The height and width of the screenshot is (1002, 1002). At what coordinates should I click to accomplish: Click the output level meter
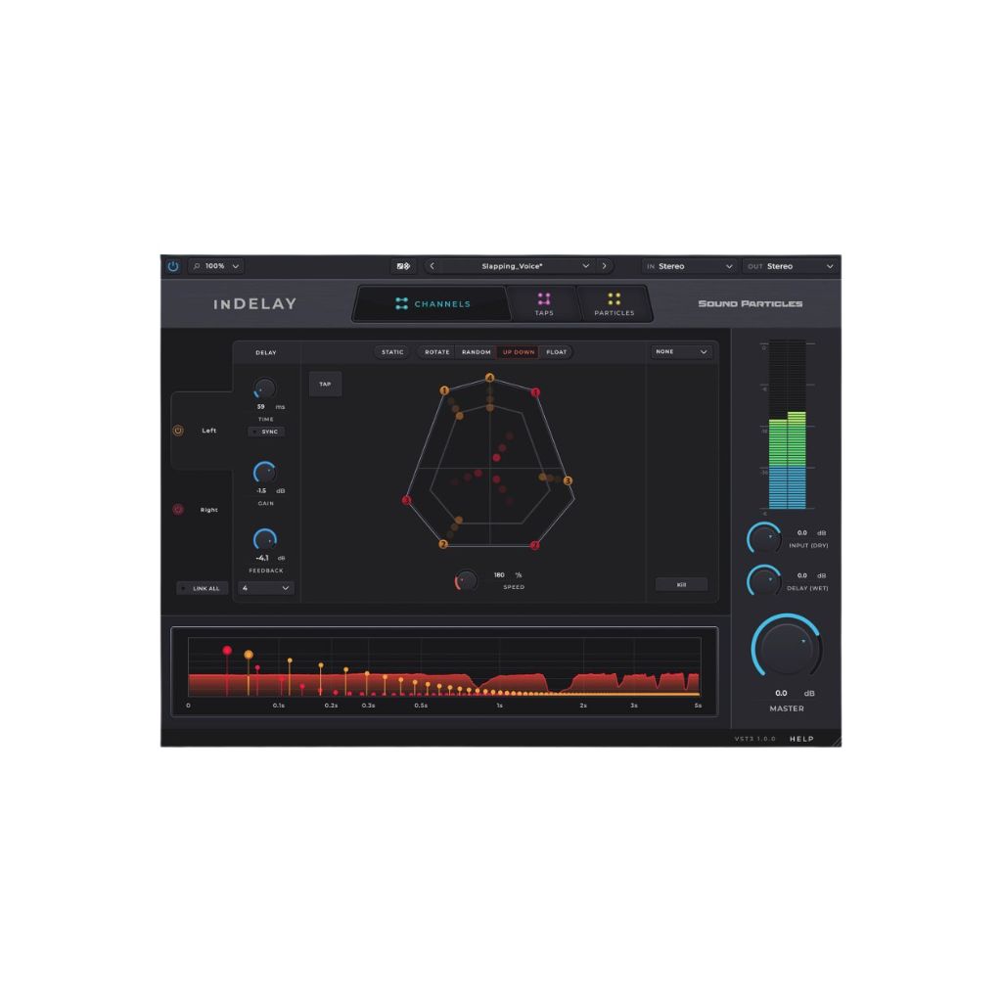pyautogui.click(x=788, y=425)
